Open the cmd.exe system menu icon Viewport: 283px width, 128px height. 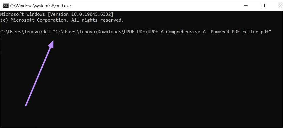coord(6,6)
